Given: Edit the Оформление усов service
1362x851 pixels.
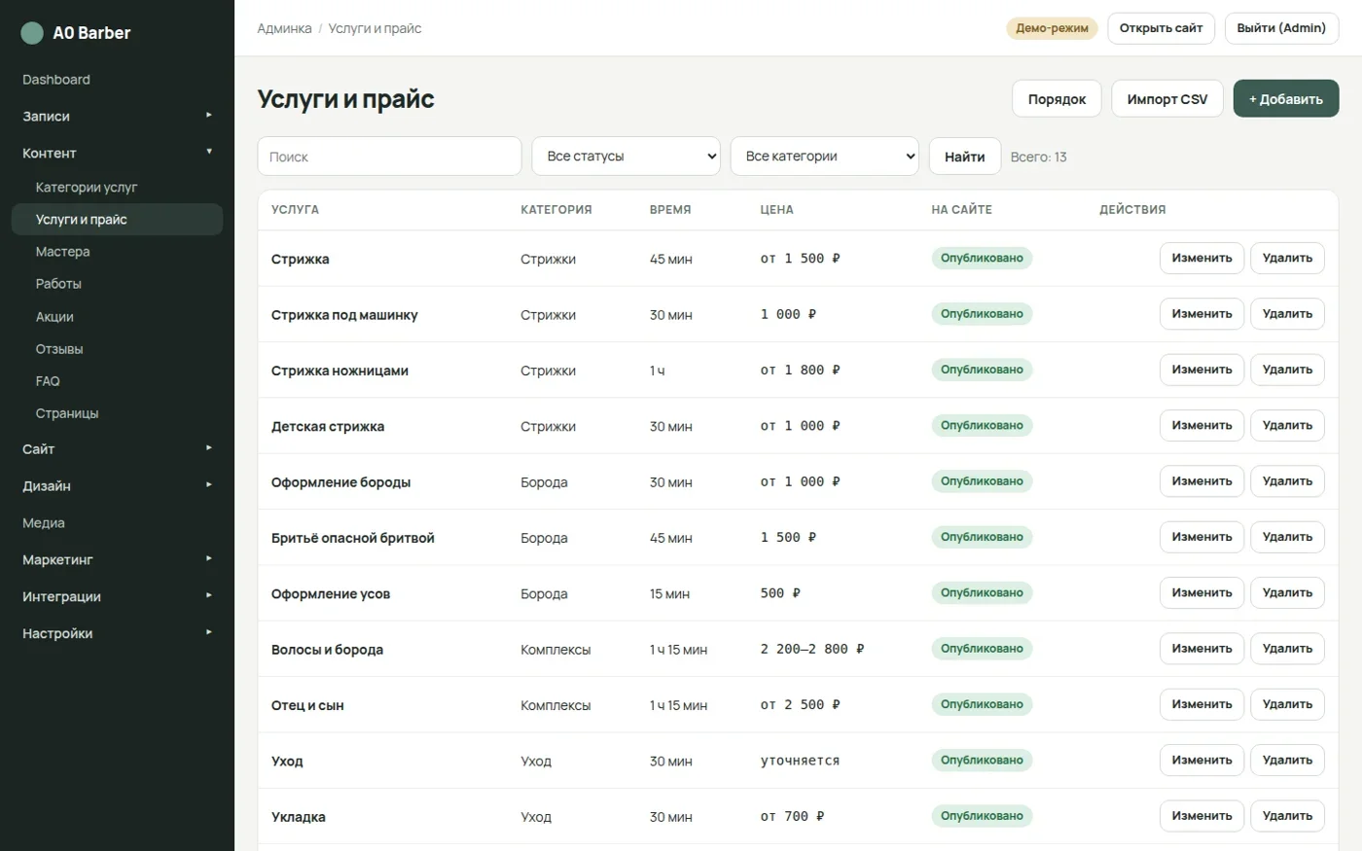Looking at the screenshot, I should [x=1201, y=593].
